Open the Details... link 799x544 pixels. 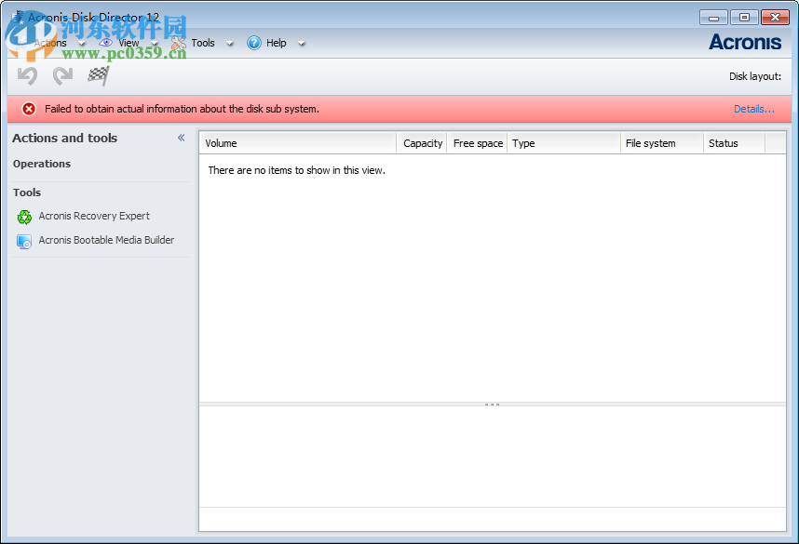[x=753, y=109]
